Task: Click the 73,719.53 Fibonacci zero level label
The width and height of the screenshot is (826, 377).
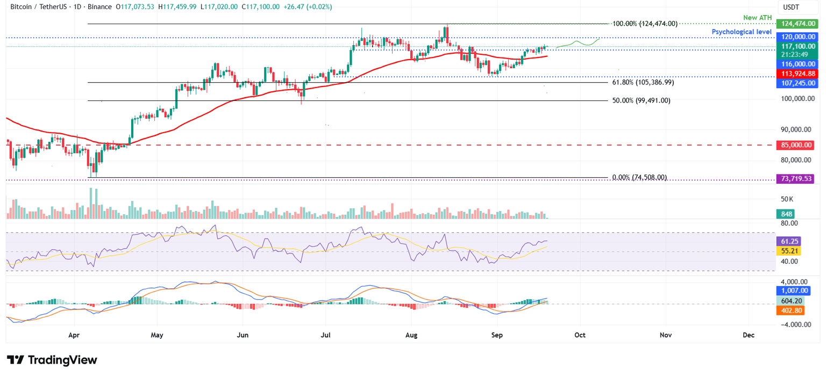Action: pos(796,178)
